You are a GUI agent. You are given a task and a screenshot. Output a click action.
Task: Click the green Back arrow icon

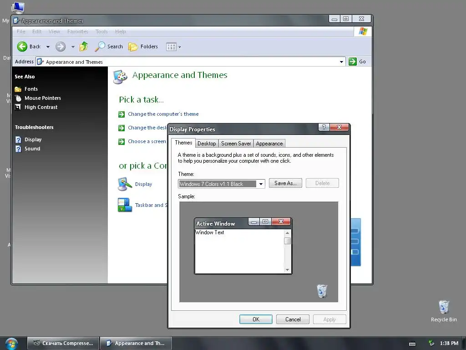[x=22, y=46]
